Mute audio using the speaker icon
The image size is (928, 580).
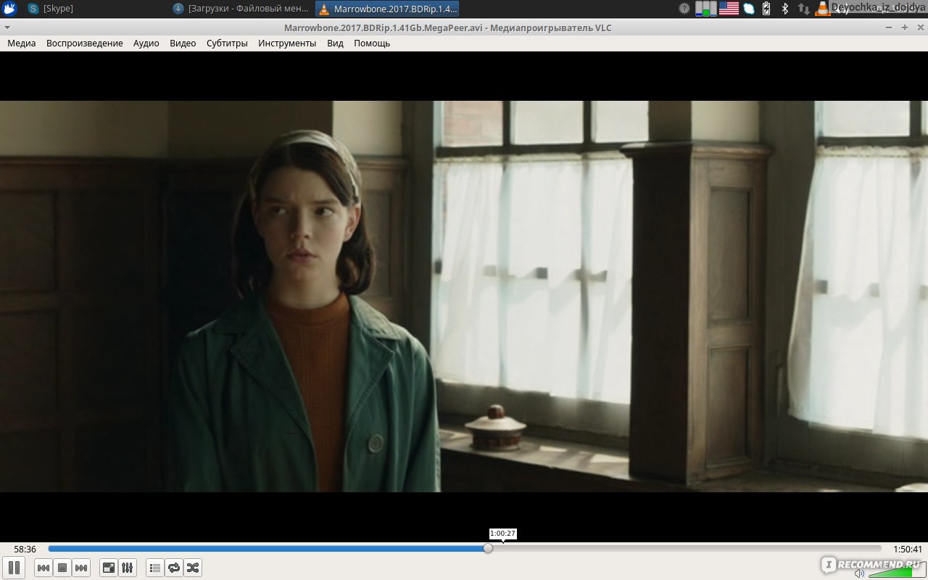859,573
